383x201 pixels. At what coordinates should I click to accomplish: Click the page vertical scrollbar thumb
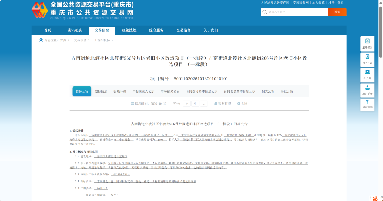381,33
